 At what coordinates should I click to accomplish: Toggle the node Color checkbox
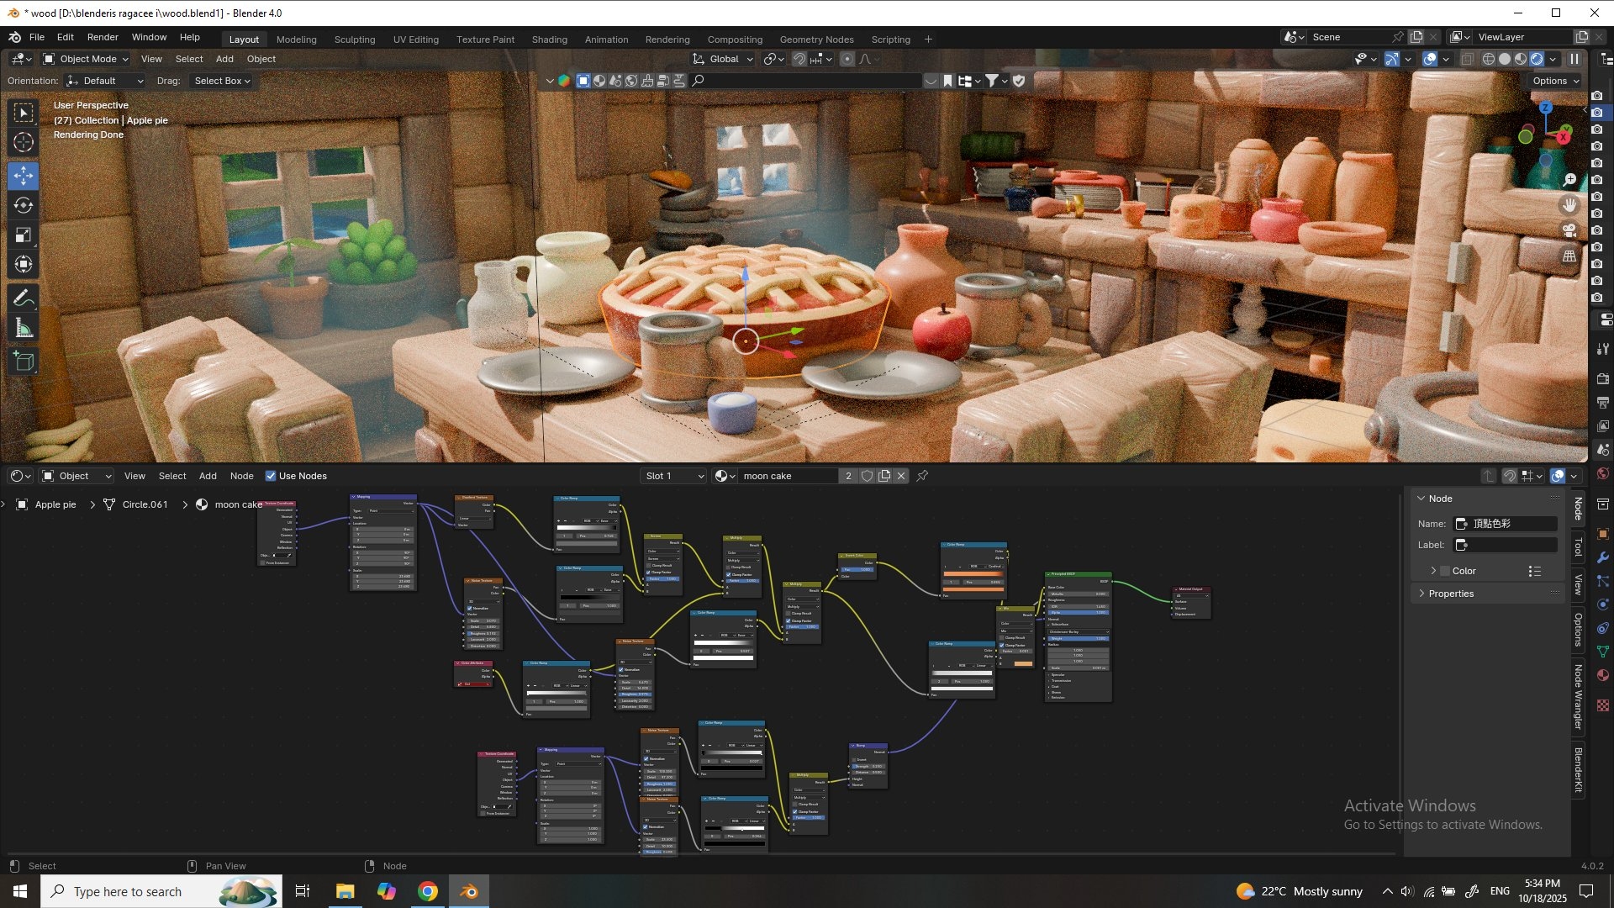[x=1445, y=571]
